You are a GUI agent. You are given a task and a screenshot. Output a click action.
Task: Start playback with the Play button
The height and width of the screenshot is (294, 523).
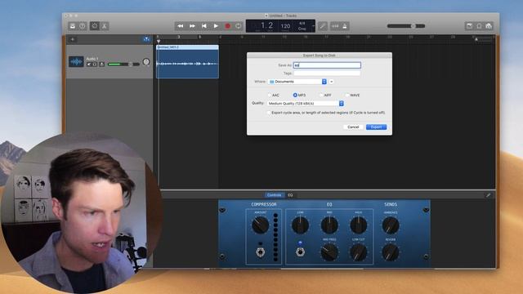click(216, 26)
